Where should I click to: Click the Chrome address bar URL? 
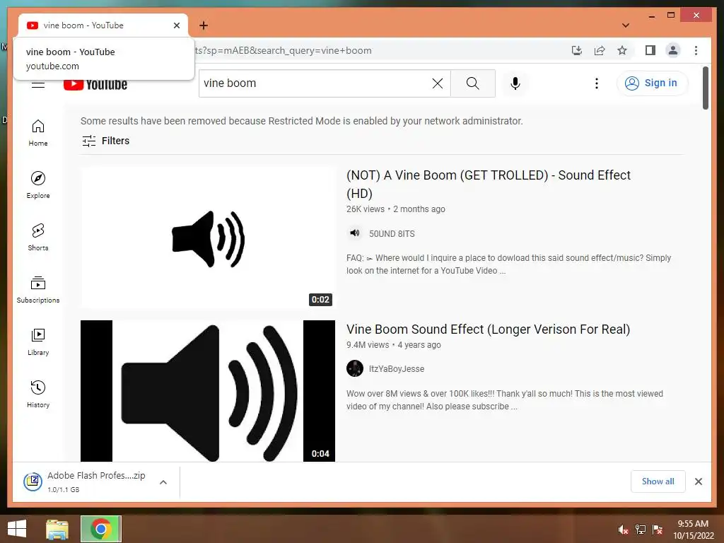(x=284, y=50)
